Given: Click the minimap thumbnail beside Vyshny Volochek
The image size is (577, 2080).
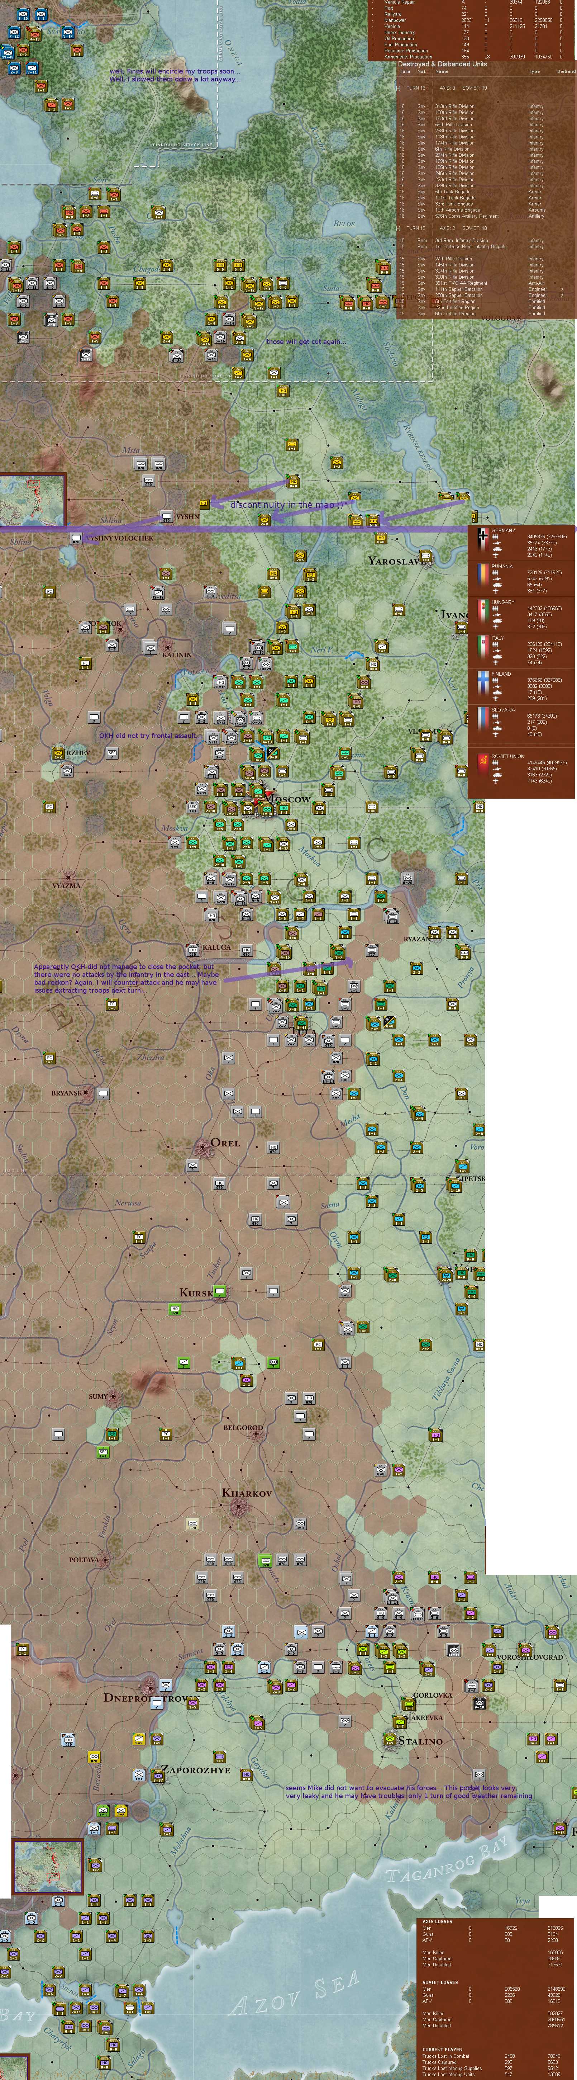Looking at the screenshot, I should [x=32, y=501].
